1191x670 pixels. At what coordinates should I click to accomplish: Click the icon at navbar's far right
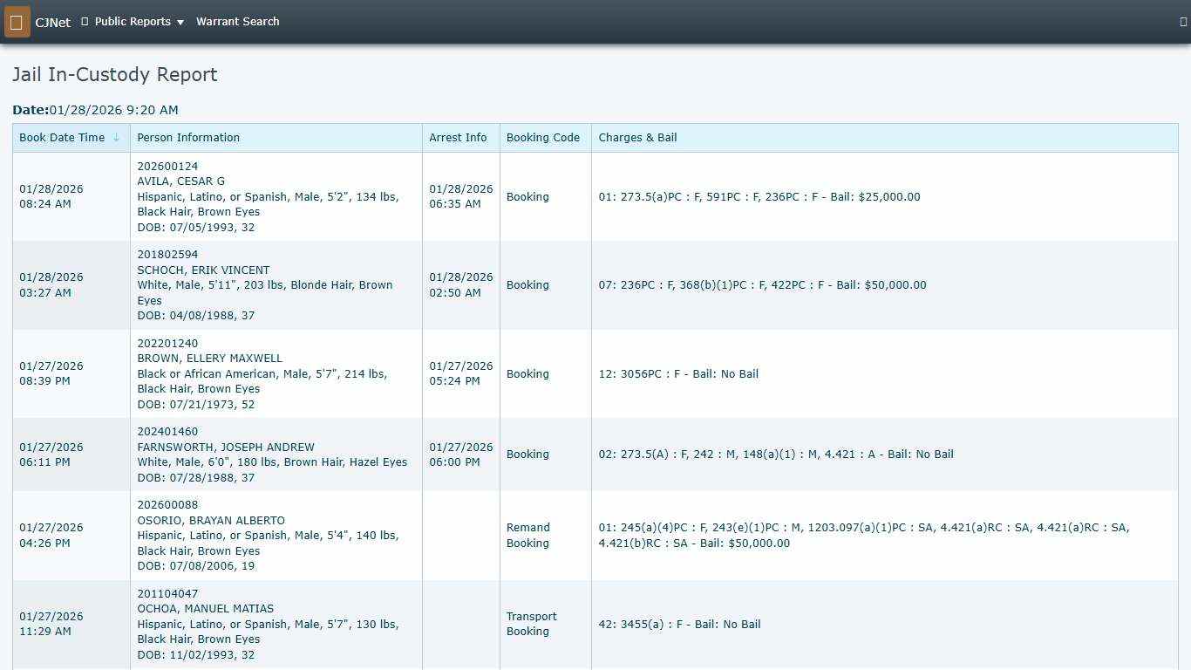[1182, 22]
